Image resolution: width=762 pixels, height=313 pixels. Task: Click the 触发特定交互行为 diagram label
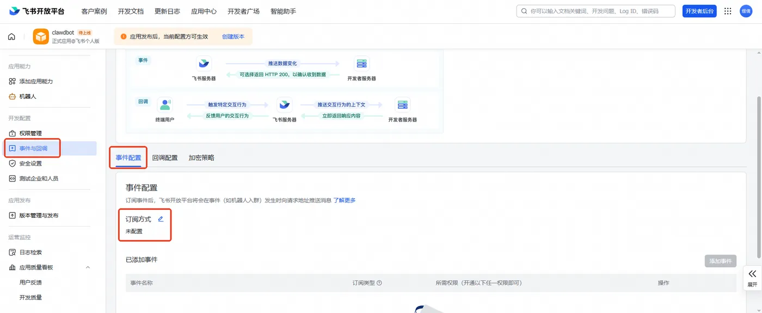pyautogui.click(x=227, y=104)
